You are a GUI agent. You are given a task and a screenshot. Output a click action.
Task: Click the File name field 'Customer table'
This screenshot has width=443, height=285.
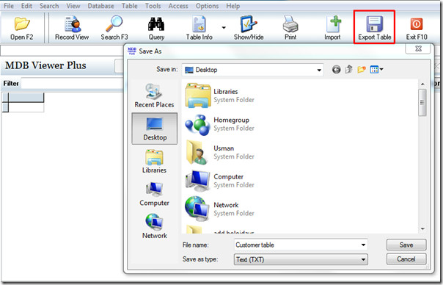tap(296, 245)
